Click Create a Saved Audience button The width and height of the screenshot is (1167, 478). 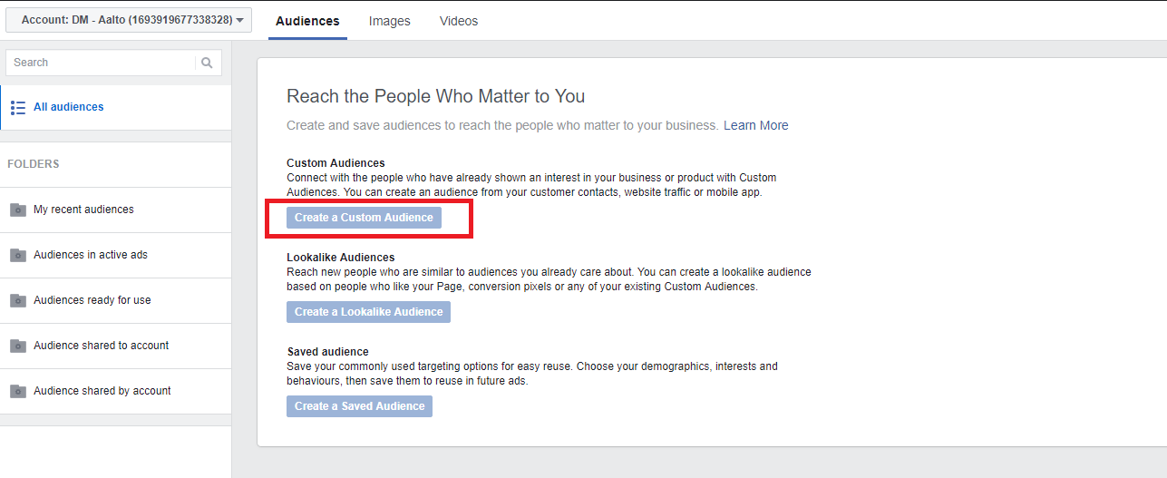[359, 406]
